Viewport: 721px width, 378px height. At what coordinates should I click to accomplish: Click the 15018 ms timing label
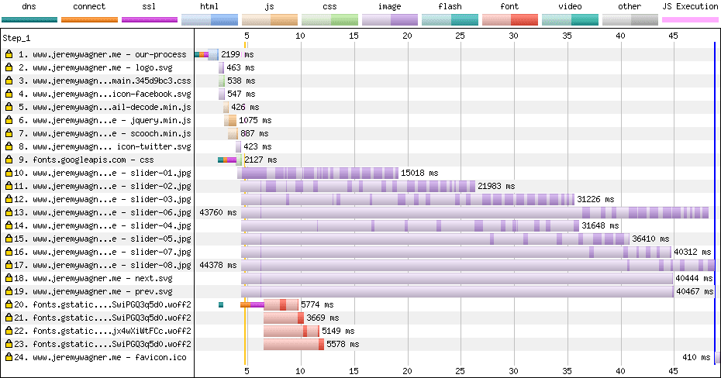(419, 174)
